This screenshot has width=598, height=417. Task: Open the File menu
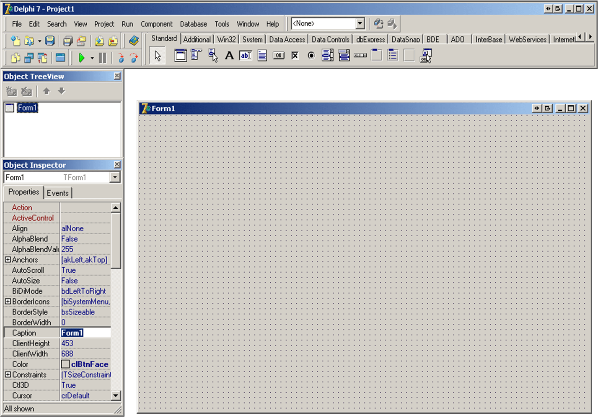[x=17, y=24]
